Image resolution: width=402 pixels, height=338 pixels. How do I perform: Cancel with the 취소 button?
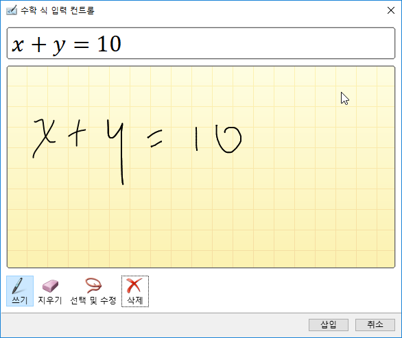375,325
